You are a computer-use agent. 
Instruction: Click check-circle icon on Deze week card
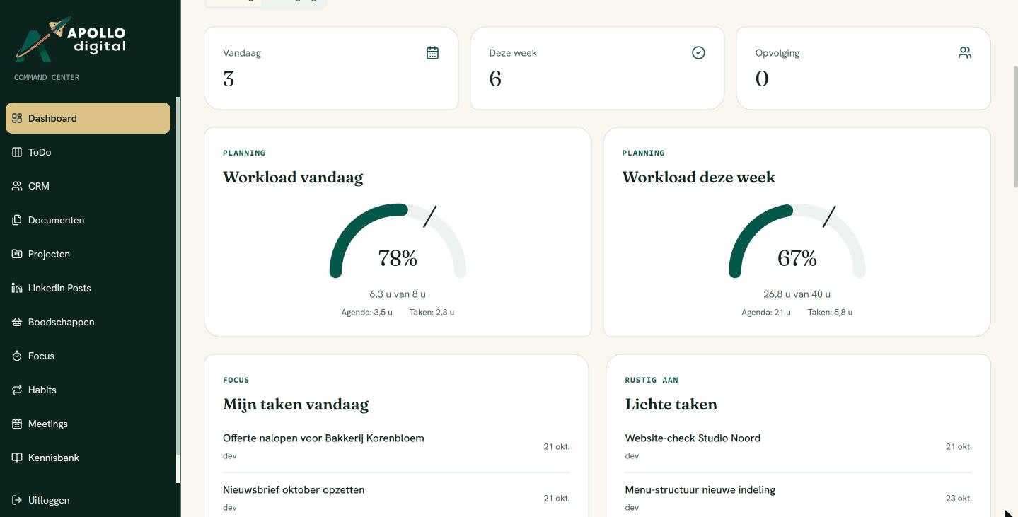click(x=698, y=53)
